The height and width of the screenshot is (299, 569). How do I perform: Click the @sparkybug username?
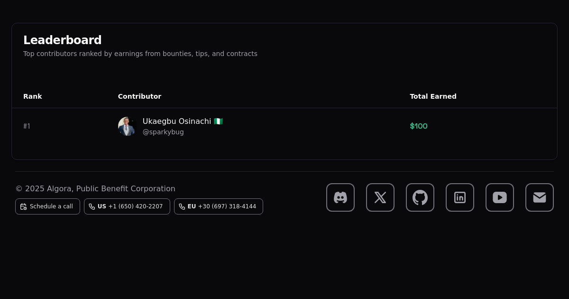click(163, 132)
